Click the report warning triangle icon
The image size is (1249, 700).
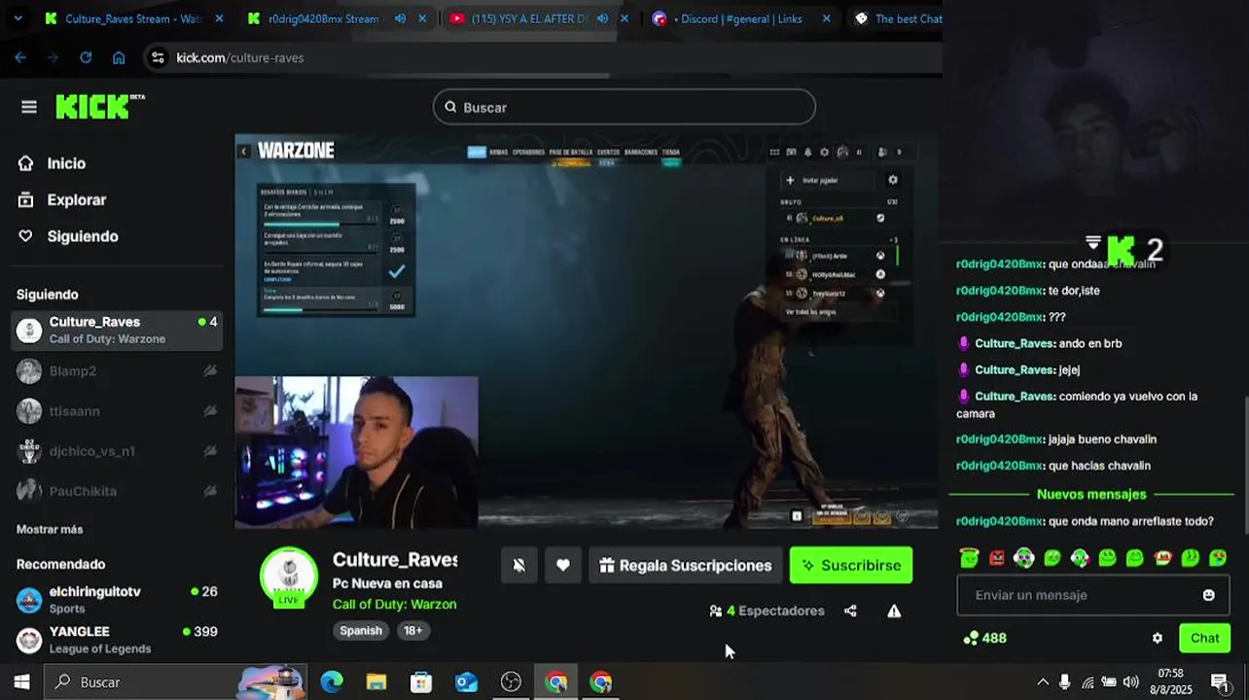[894, 611]
